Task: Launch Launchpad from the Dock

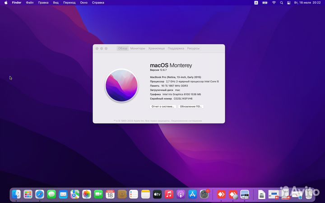Action: (28, 194)
